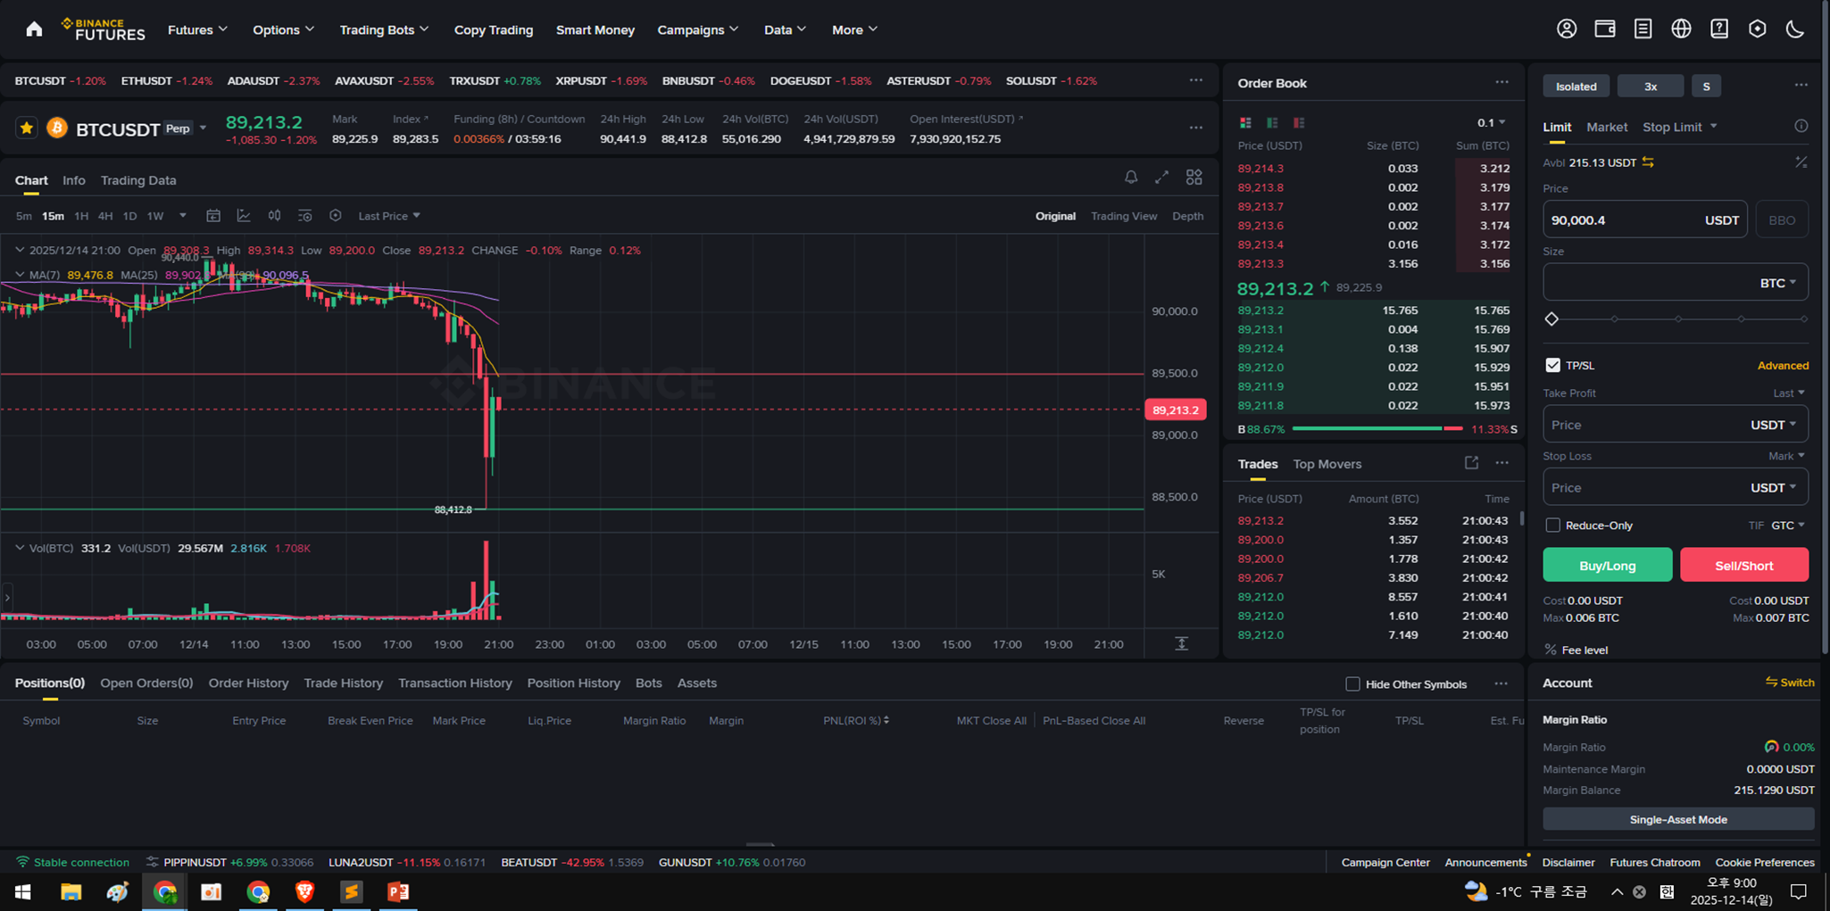Toggle the Isolated margin mode button
The height and width of the screenshot is (911, 1830).
[x=1576, y=86]
